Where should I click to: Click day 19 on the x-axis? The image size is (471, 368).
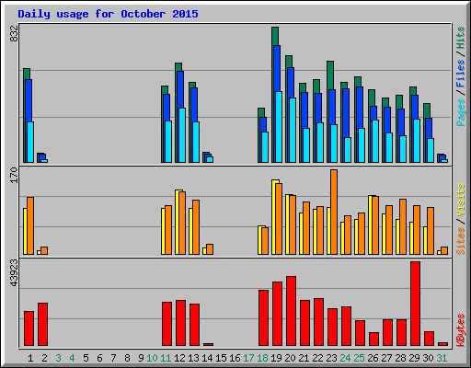click(x=276, y=358)
